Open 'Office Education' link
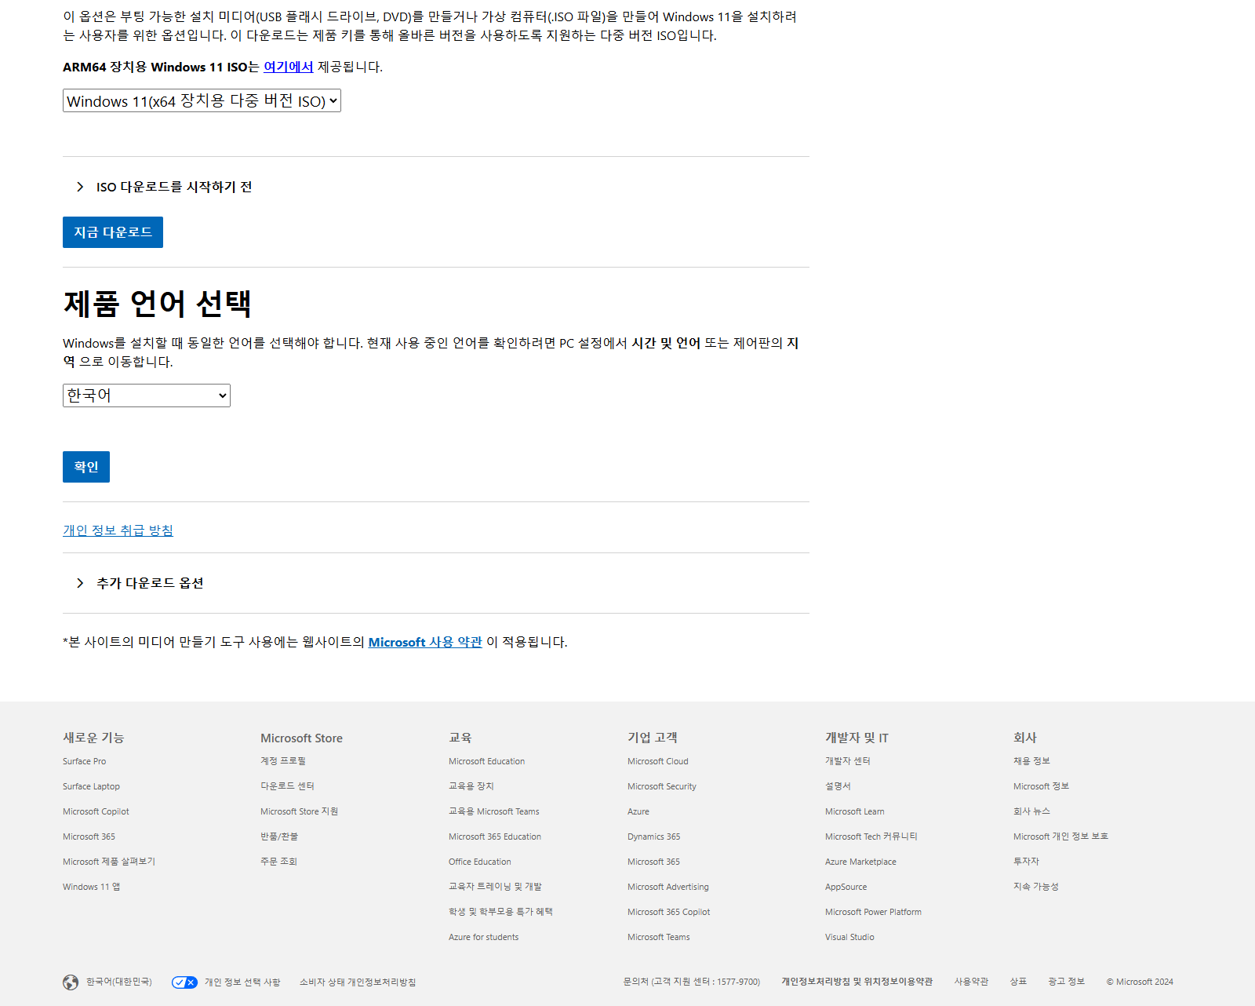Viewport: 1255px width, 1006px height. point(479,862)
